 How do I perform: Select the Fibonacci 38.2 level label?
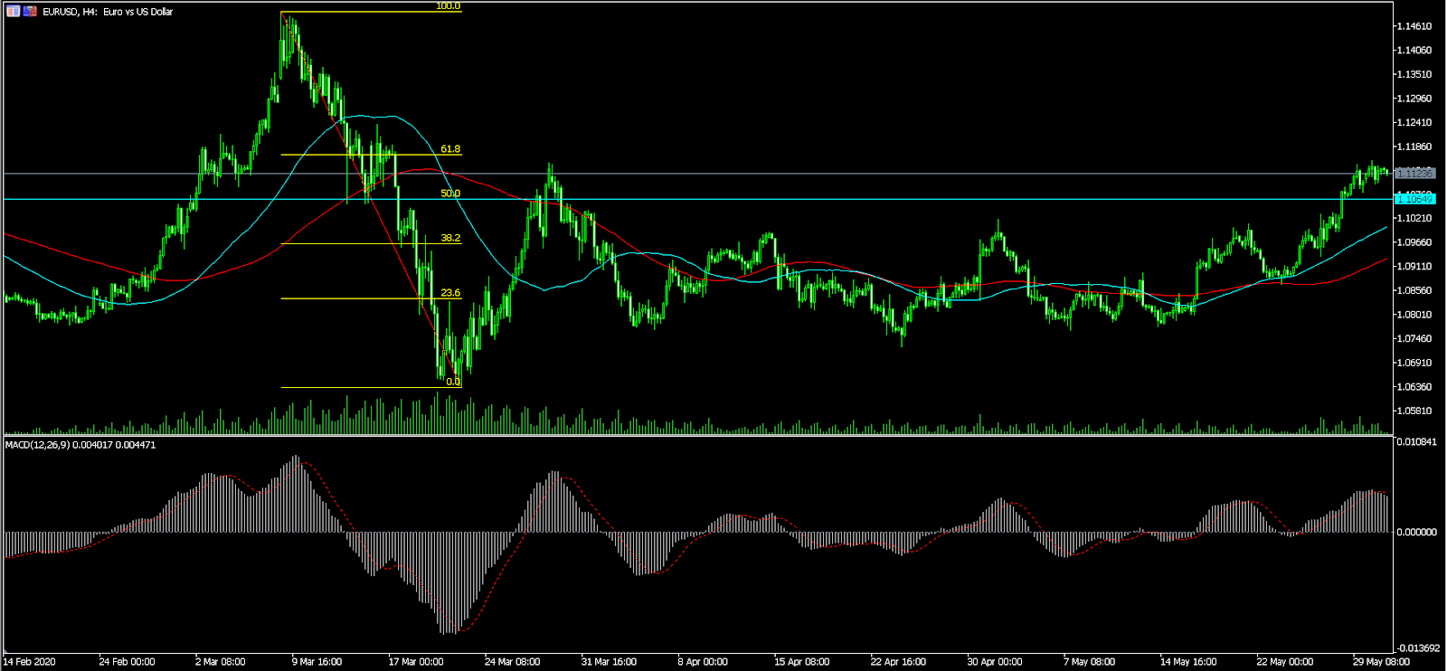point(450,239)
